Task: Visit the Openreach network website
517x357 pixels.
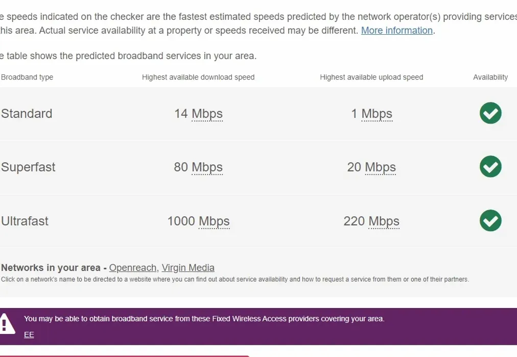Action: pos(133,267)
